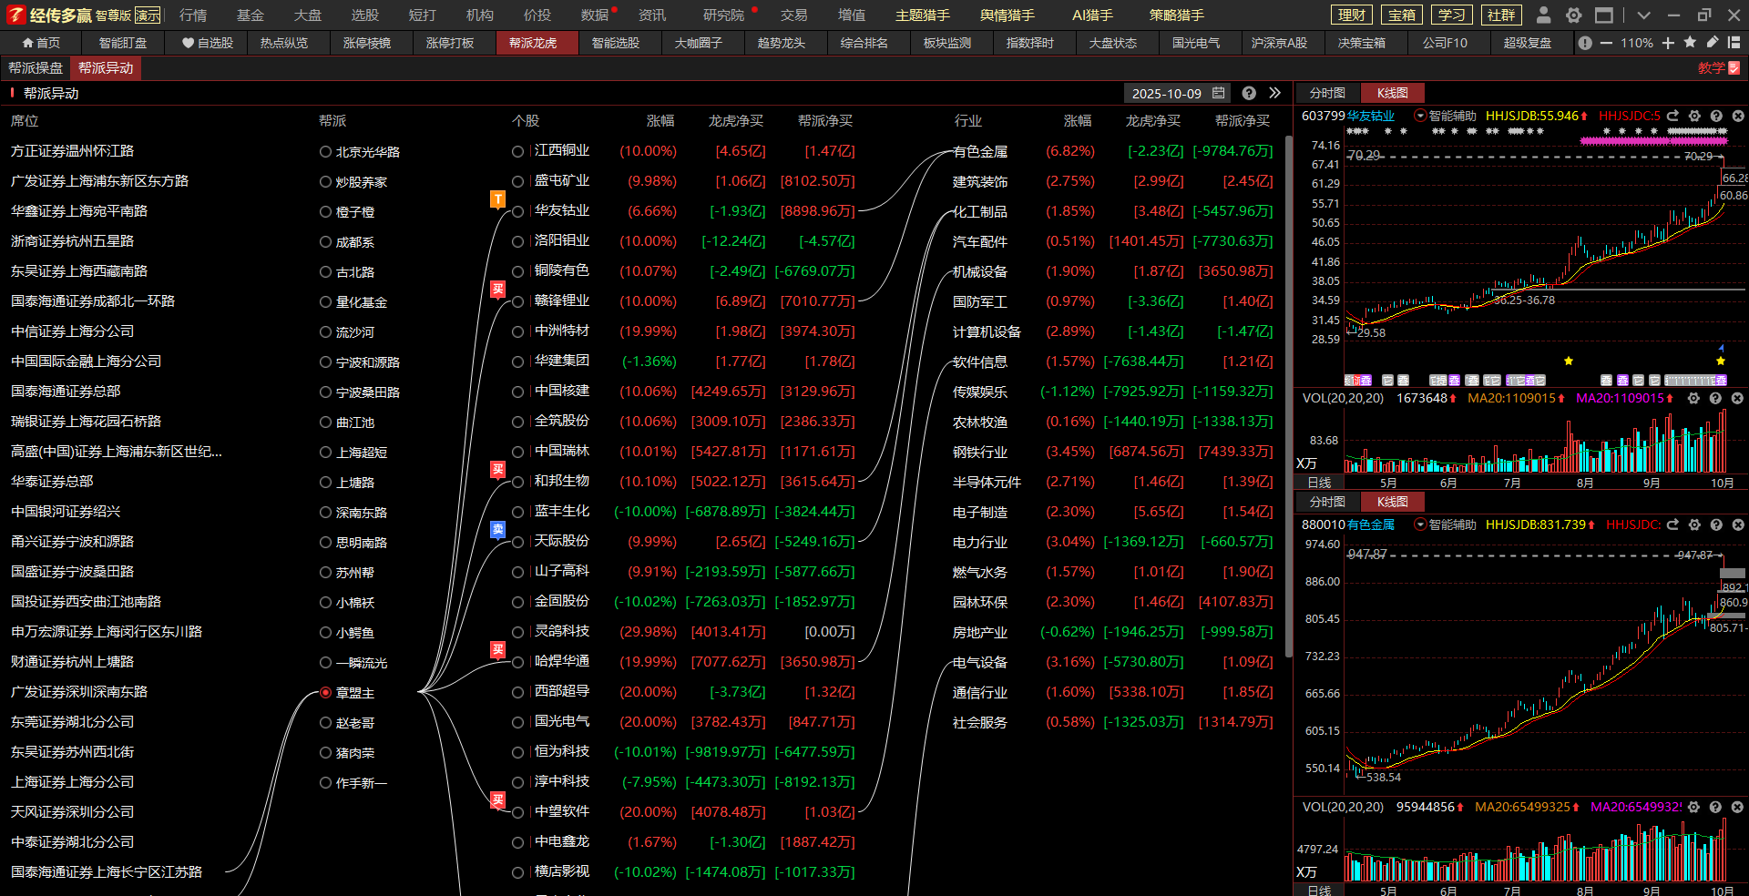The width and height of the screenshot is (1749, 896).
Task: Click the pencil edit icon in toolbar
Action: tap(1713, 43)
